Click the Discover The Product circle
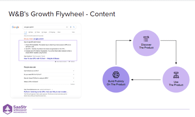The height and width of the screenshot is (117, 195). pyautogui.click(x=146, y=43)
